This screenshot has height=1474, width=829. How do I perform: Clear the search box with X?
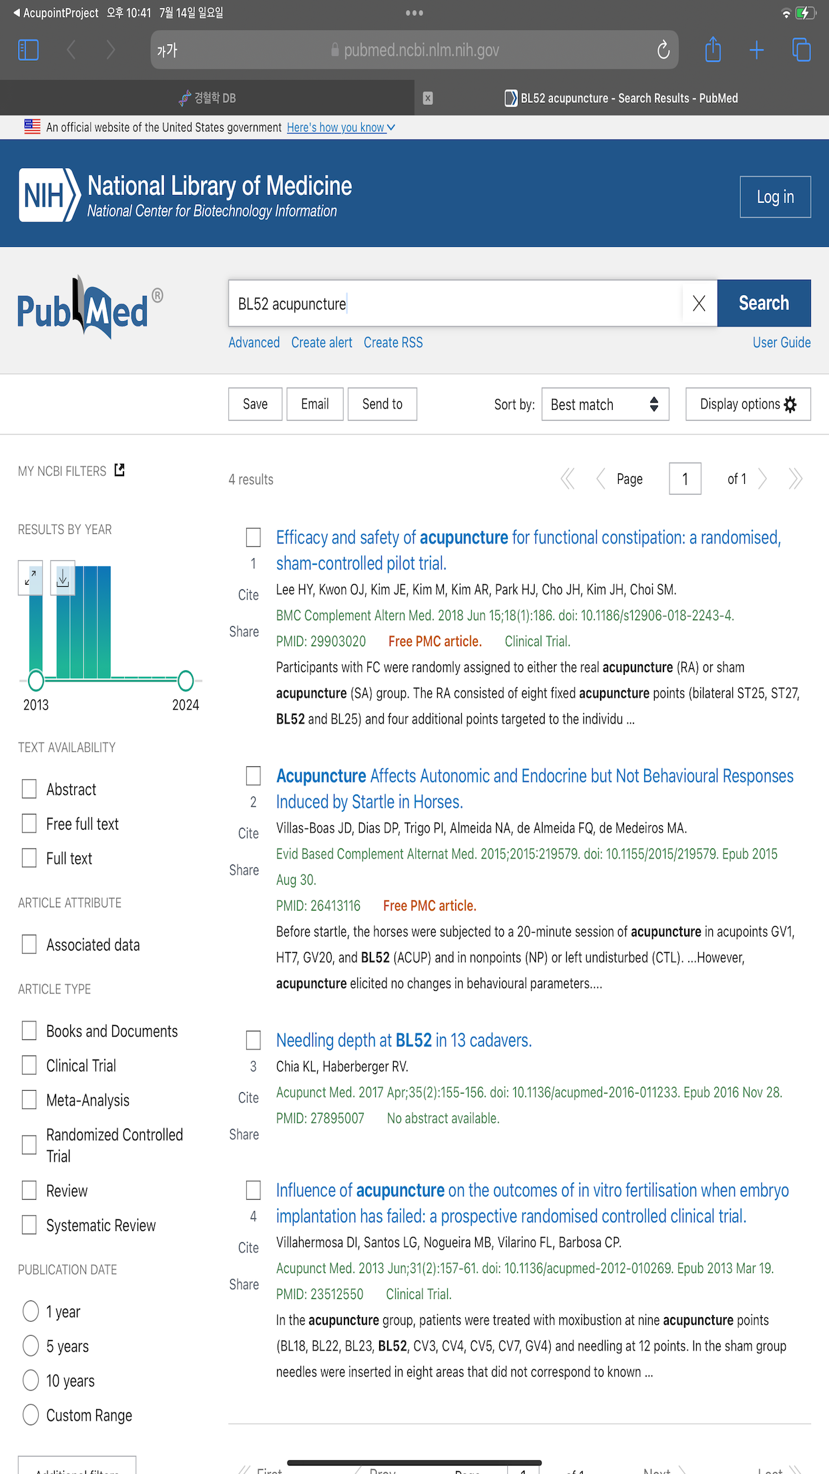point(699,304)
